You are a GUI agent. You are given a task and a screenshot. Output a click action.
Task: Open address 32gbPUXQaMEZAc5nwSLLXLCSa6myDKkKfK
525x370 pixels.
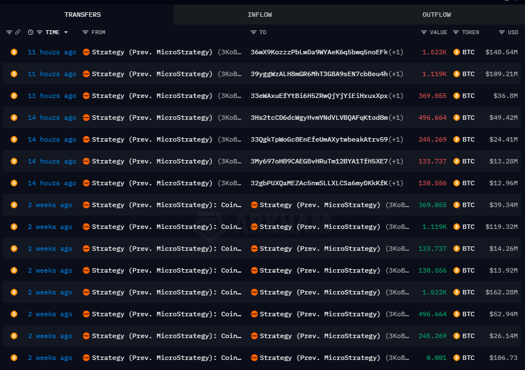point(319,183)
